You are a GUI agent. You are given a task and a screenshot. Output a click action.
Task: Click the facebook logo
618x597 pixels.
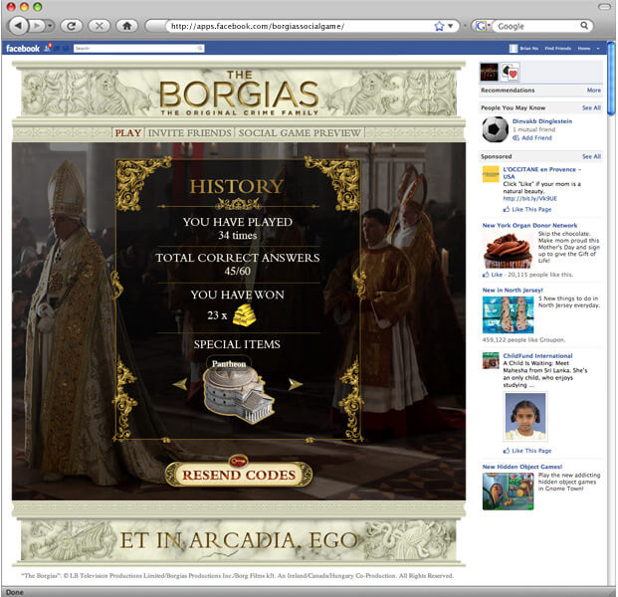pos(23,49)
